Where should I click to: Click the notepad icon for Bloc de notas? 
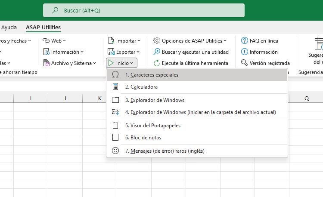[x=115, y=137]
